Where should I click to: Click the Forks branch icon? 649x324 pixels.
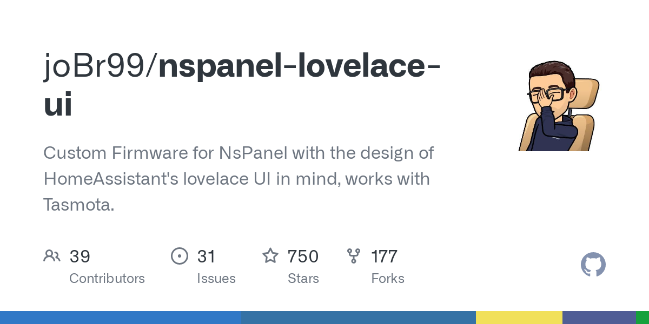pos(354,255)
